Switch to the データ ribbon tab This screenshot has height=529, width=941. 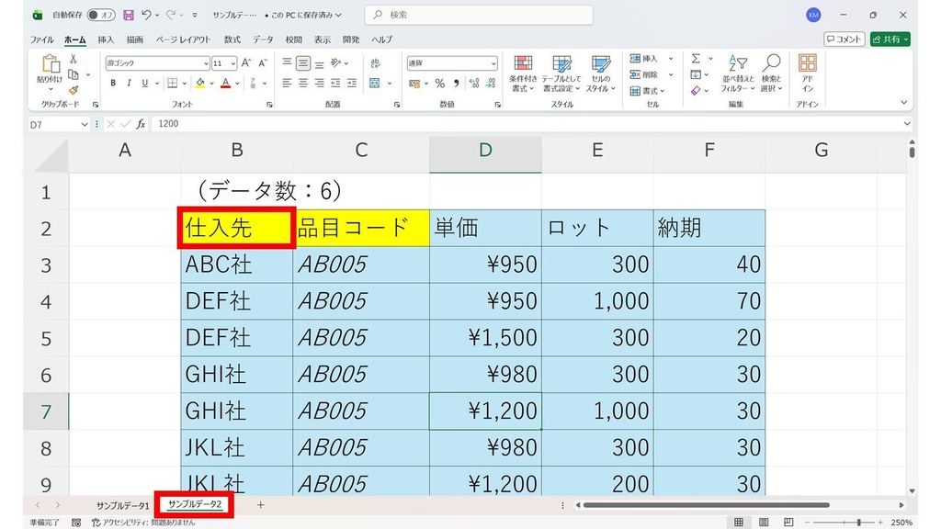[x=265, y=39]
